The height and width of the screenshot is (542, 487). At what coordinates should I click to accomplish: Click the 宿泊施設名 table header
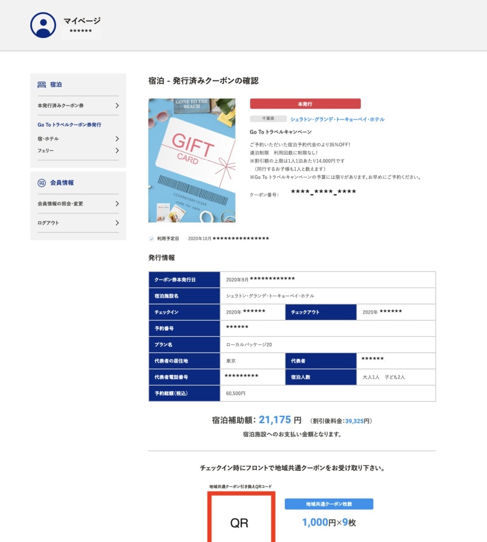[x=184, y=296]
